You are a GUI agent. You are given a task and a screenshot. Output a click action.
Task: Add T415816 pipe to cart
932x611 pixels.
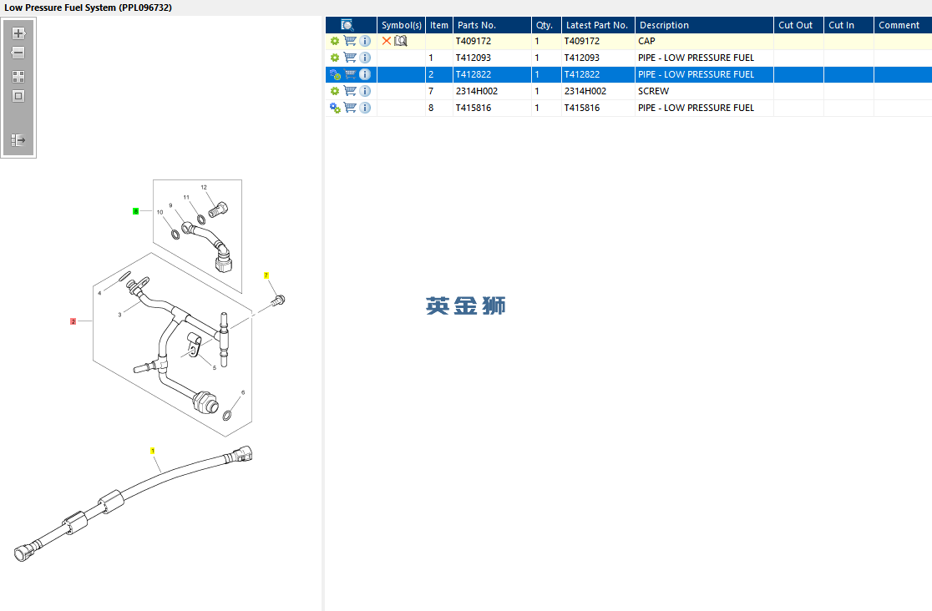[350, 108]
